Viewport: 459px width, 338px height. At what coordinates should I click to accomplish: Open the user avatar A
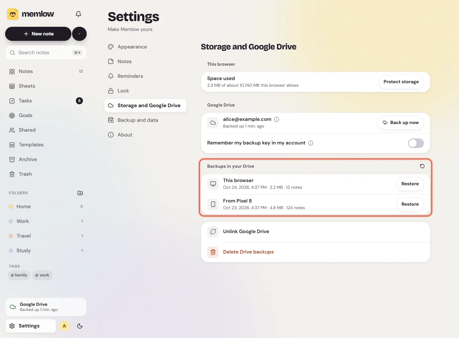pos(64,326)
